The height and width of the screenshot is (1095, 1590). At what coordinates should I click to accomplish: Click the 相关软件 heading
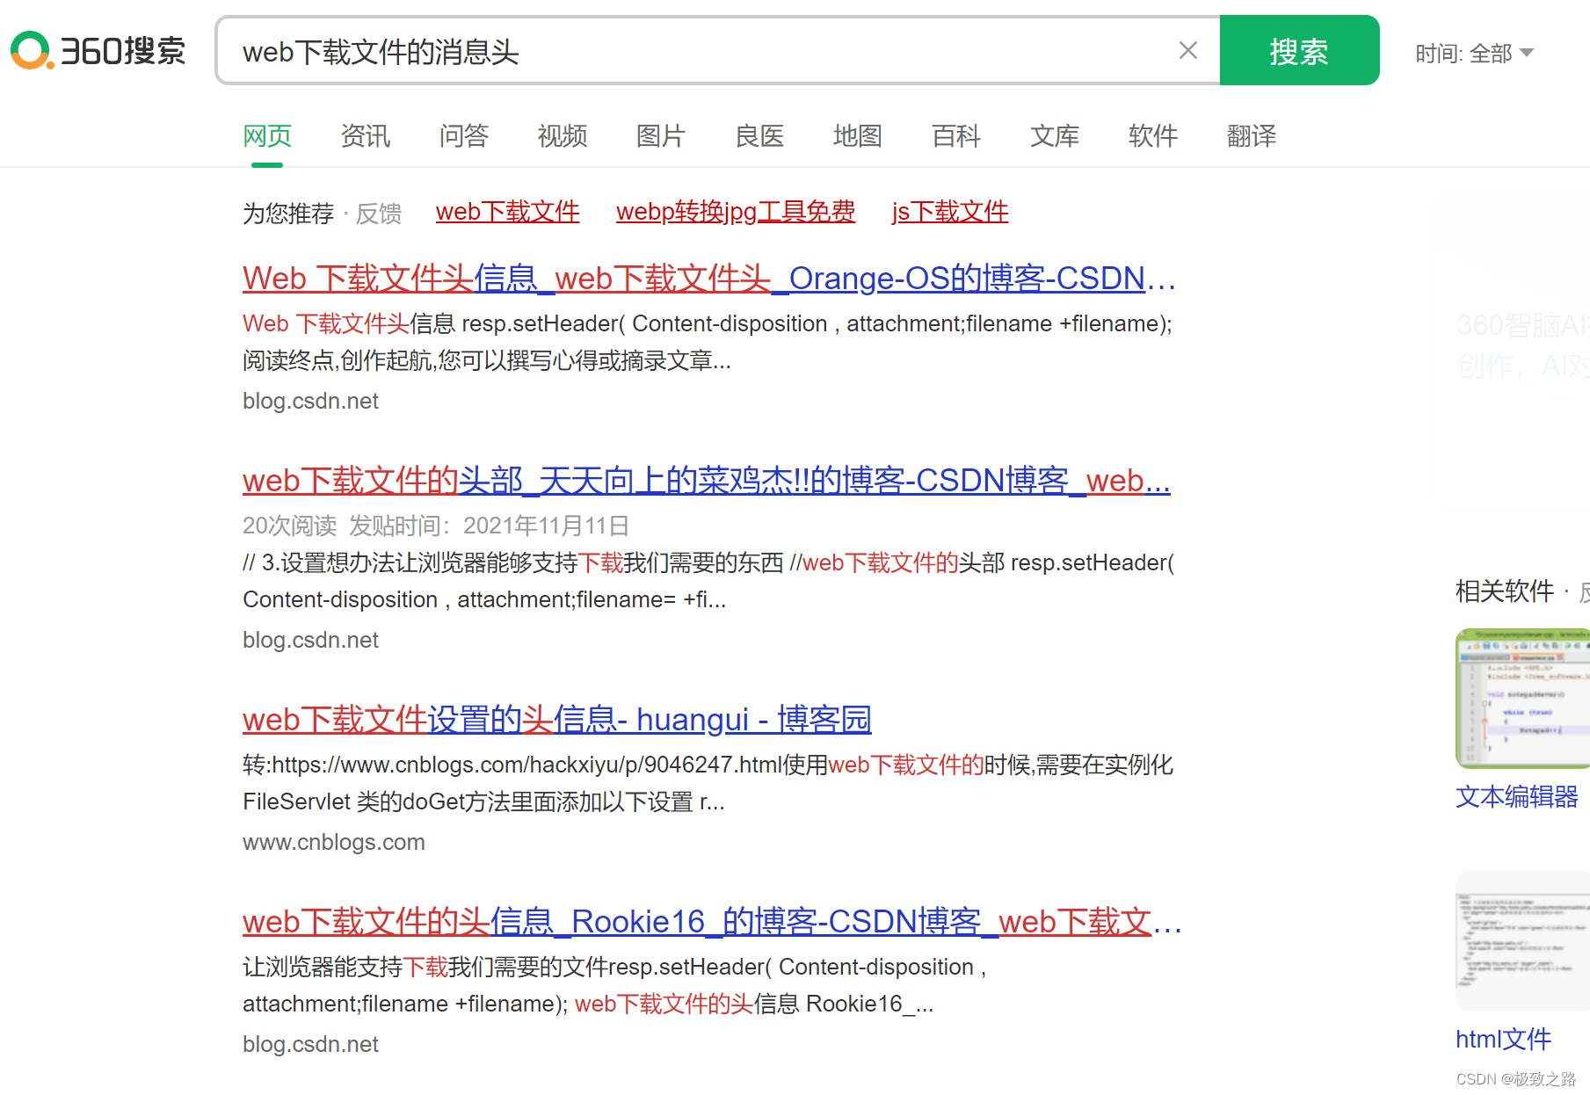click(x=1505, y=591)
